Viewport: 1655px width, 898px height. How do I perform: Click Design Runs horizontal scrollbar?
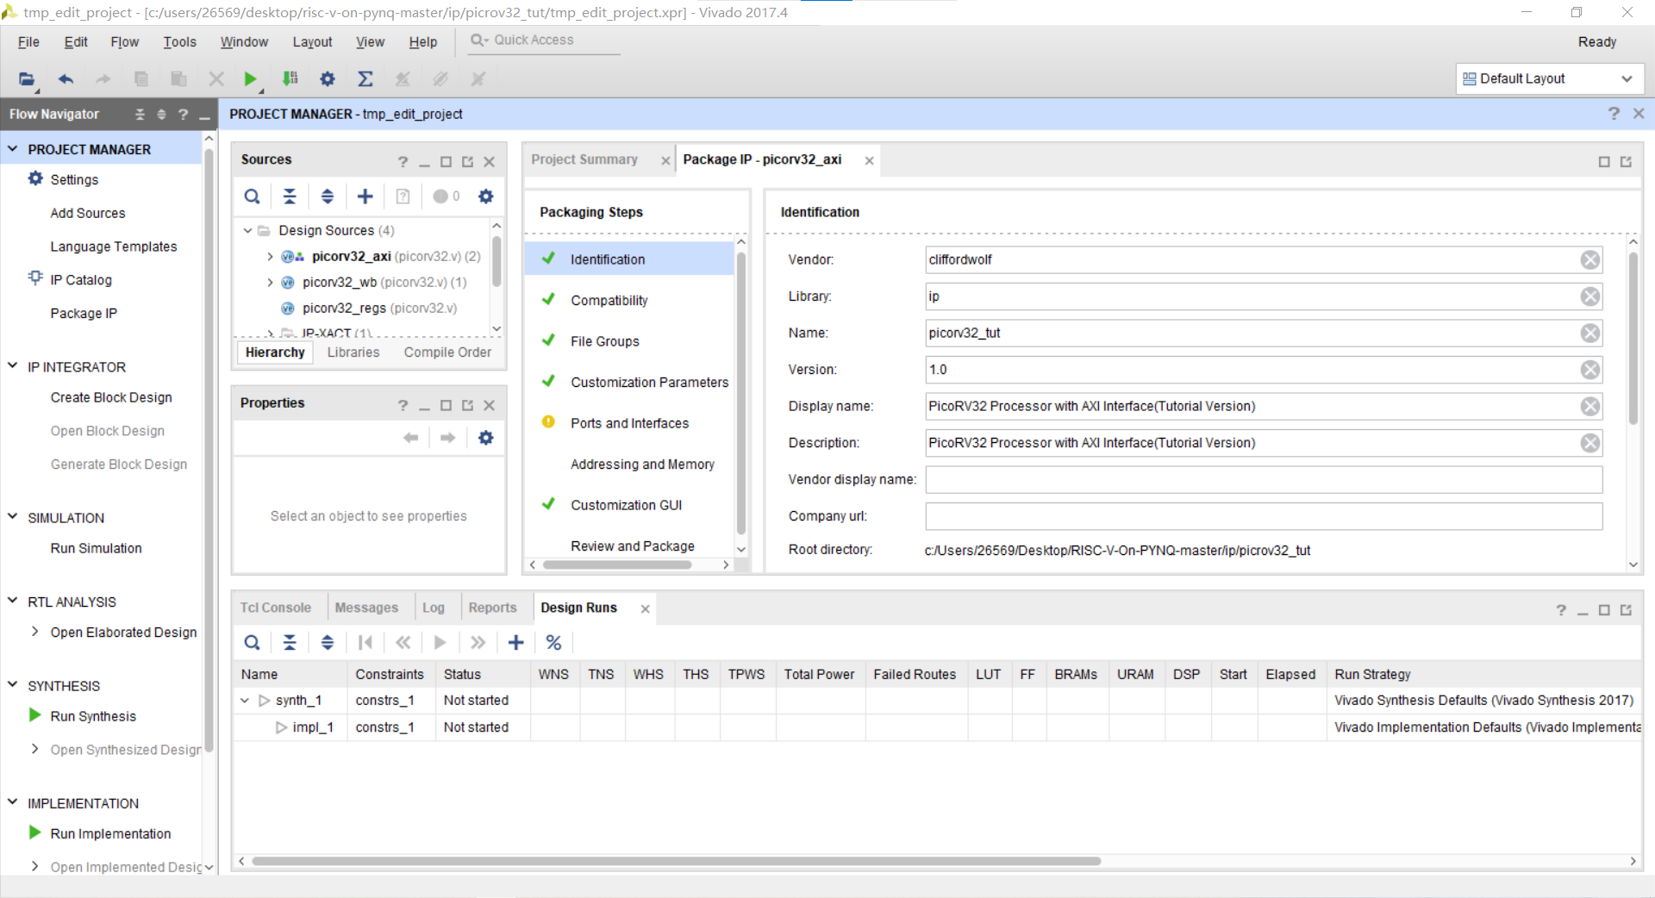[676, 861]
